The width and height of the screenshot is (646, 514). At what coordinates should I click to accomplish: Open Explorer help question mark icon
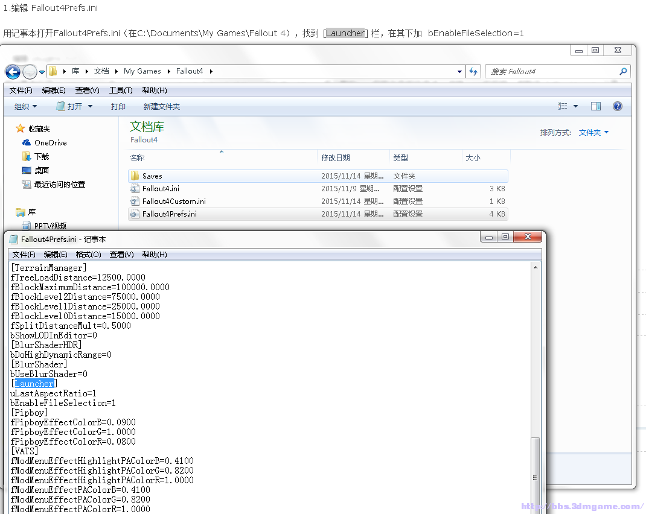[617, 106]
